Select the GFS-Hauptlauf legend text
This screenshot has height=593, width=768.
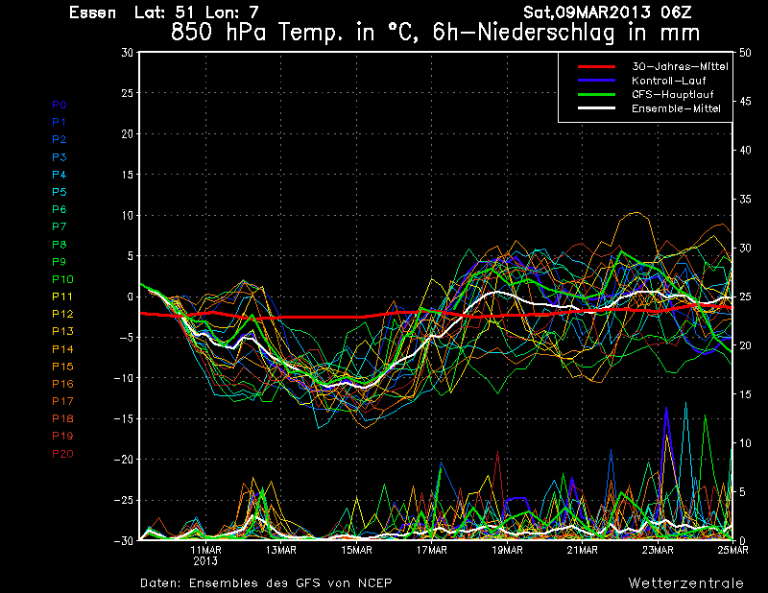[x=673, y=94]
